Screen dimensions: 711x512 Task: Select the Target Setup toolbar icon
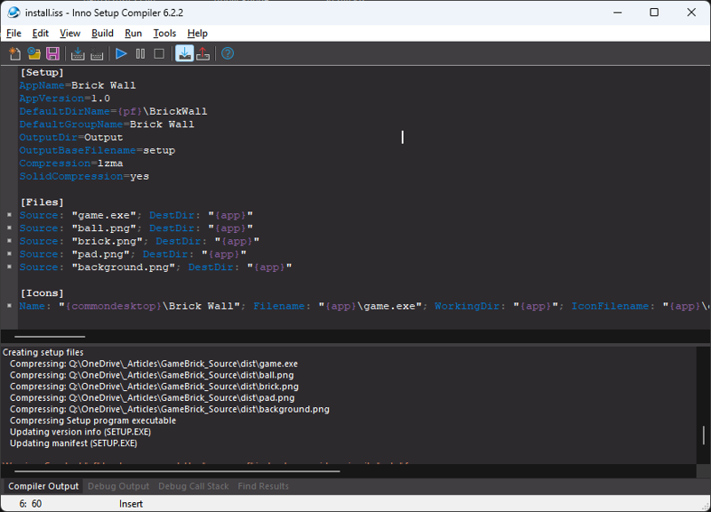pyautogui.click(x=184, y=54)
